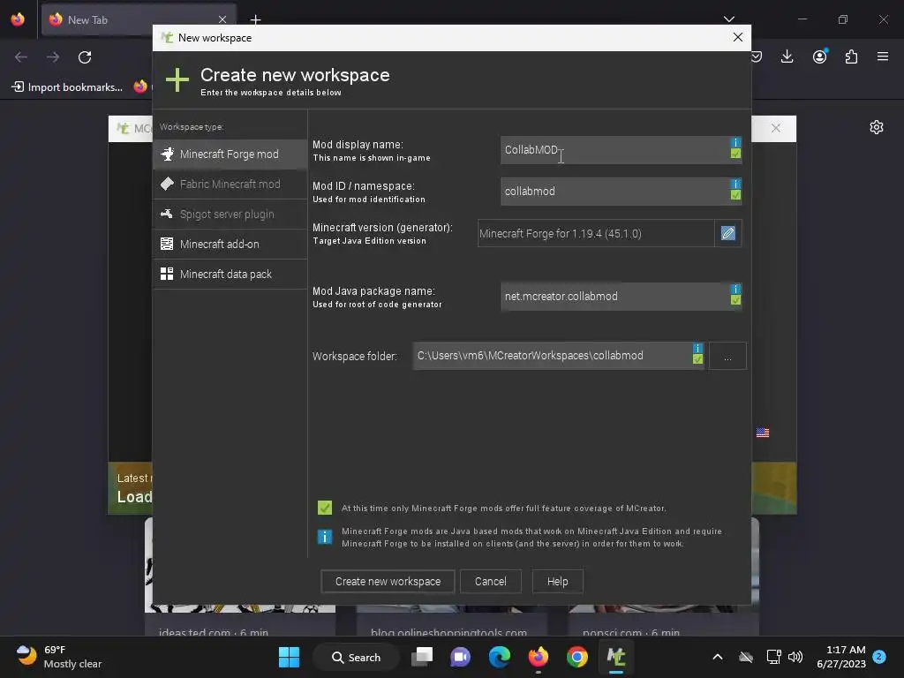Open the weather widget on taskbar
Viewport: 904px width, 678px height.
59,657
